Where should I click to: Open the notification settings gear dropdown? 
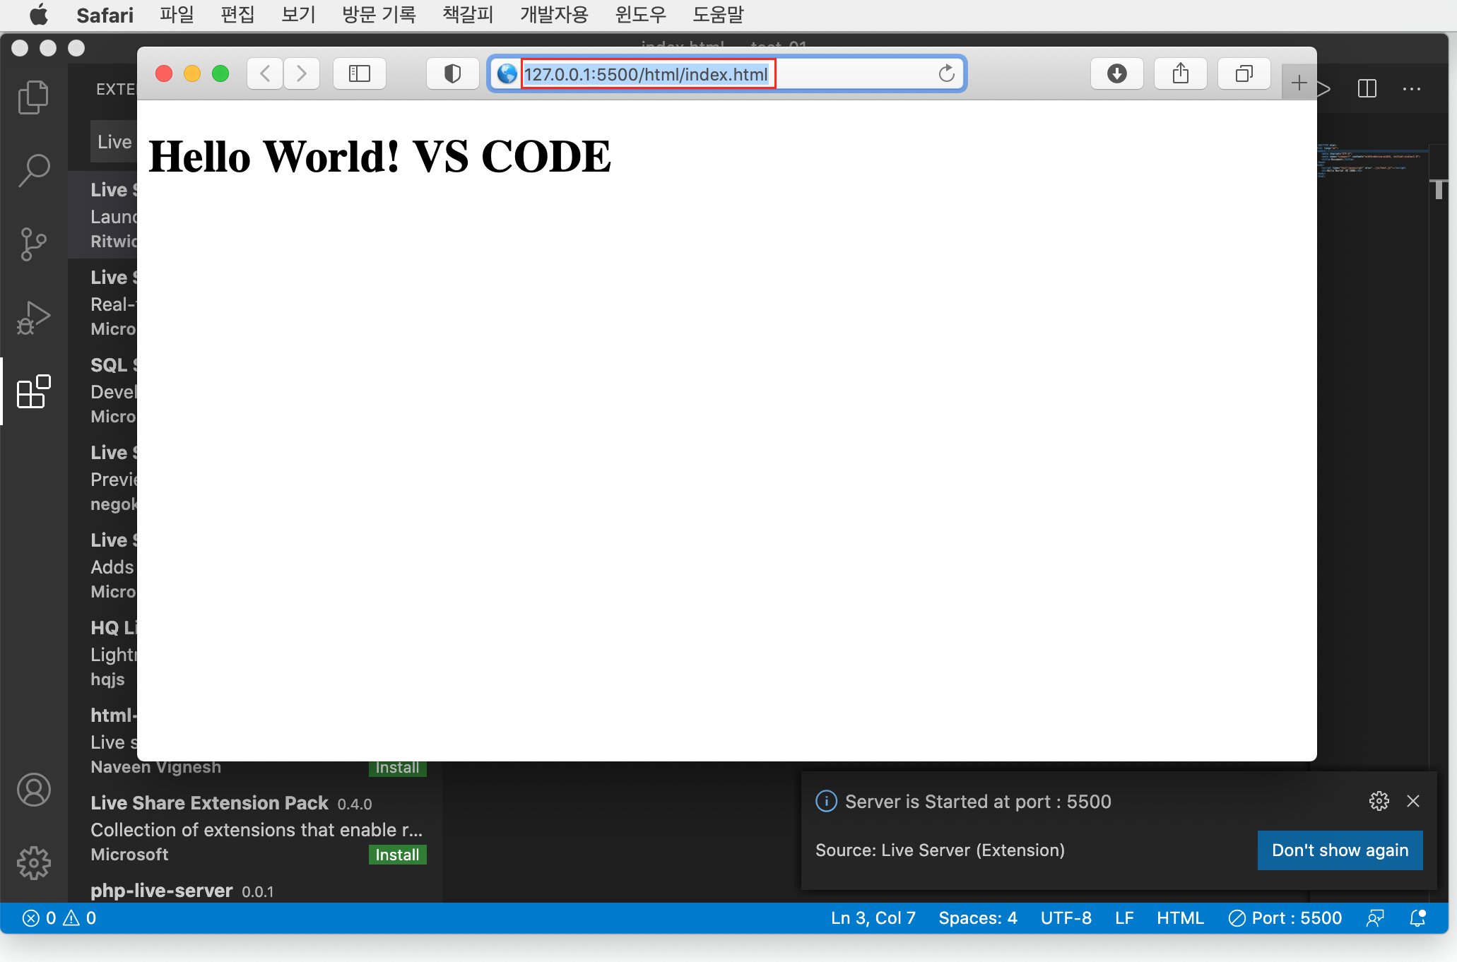[1379, 801]
